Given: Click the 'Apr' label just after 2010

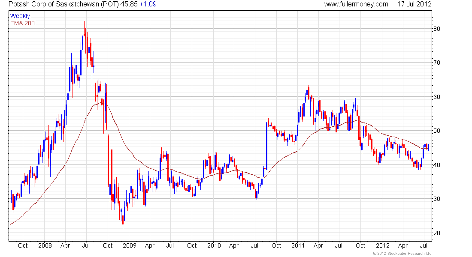Looking at the screenshot, I should (x=234, y=245).
